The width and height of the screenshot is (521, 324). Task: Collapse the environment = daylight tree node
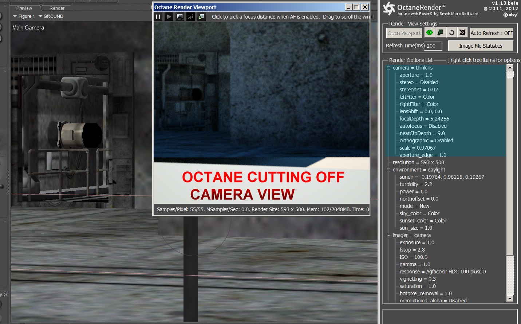[388, 170]
